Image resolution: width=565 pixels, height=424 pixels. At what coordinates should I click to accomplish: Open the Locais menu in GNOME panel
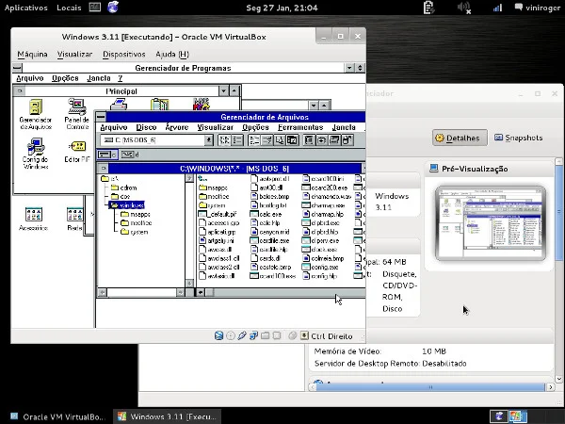(x=69, y=8)
